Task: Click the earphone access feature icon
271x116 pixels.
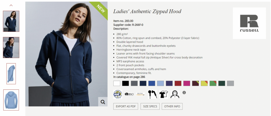Action: [x=152, y=94]
